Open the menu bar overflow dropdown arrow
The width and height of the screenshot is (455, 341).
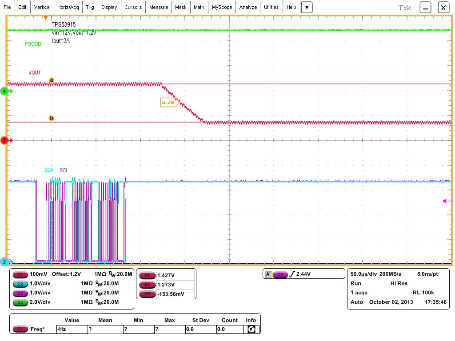tap(307, 7)
